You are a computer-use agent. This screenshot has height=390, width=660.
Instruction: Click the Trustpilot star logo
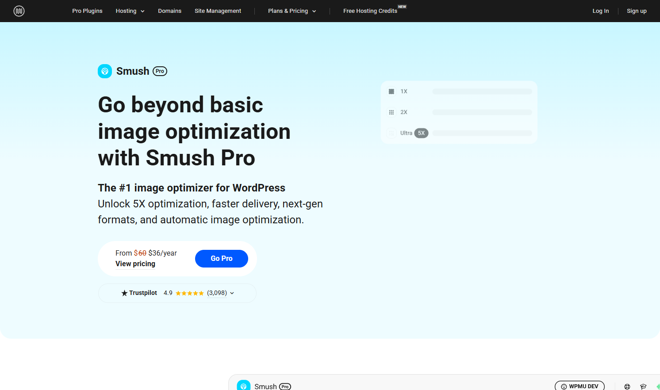pyautogui.click(x=124, y=293)
